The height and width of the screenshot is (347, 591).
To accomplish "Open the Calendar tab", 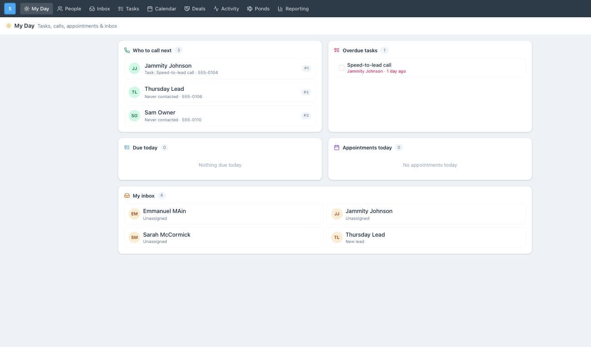I will [162, 9].
